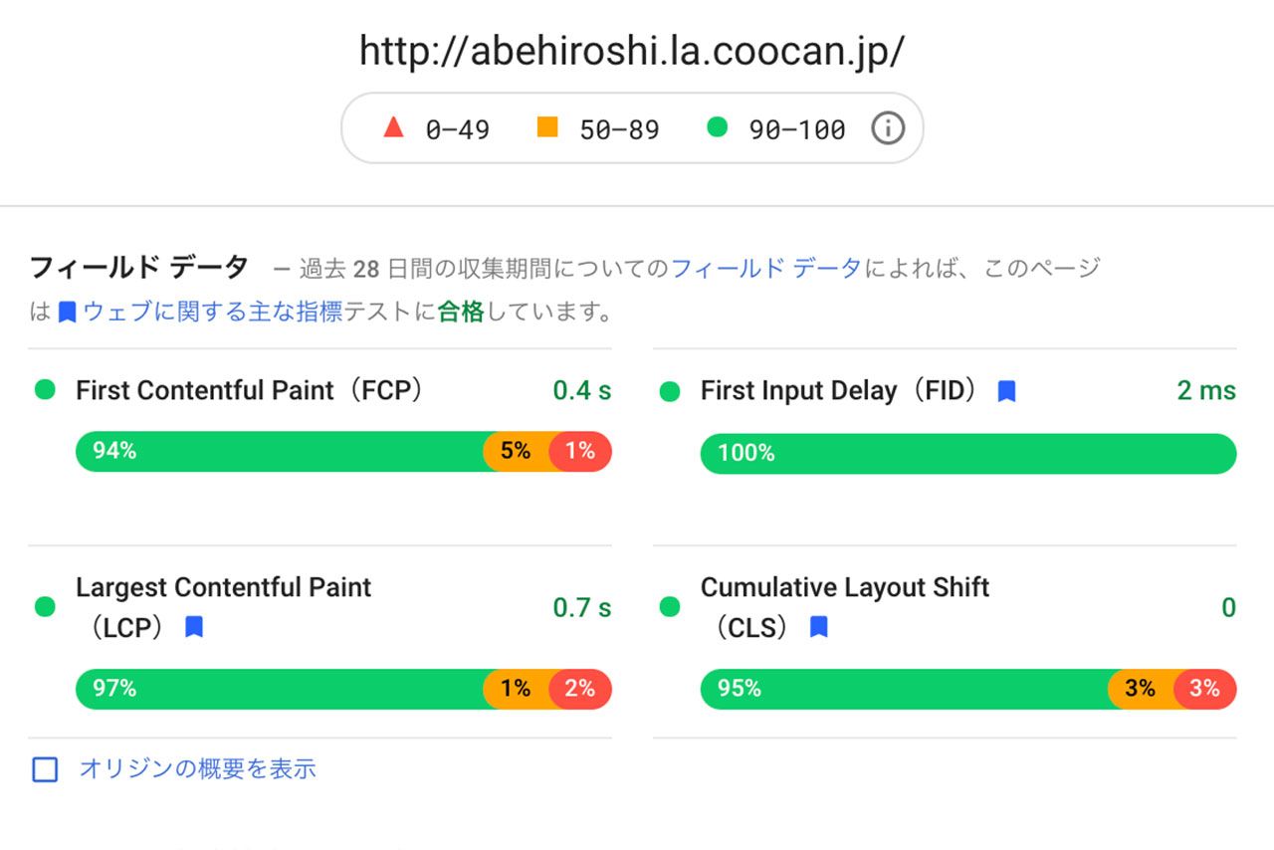The image size is (1274, 850).
Task: Click the orange square 50-89 legend icon
Action: point(546,127)
